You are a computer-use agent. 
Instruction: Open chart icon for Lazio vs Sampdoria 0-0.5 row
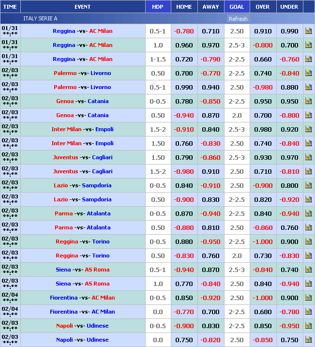click(308, 185)
